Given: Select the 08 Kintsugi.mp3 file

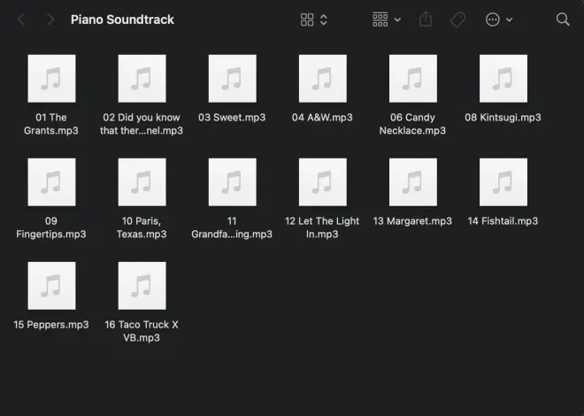Looking at the screenshot, I should coord(503,79).
